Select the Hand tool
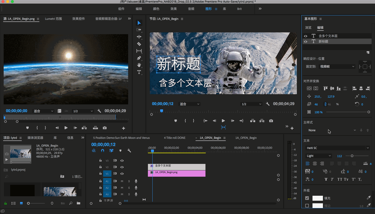The image size is (375, 214). 139,65
